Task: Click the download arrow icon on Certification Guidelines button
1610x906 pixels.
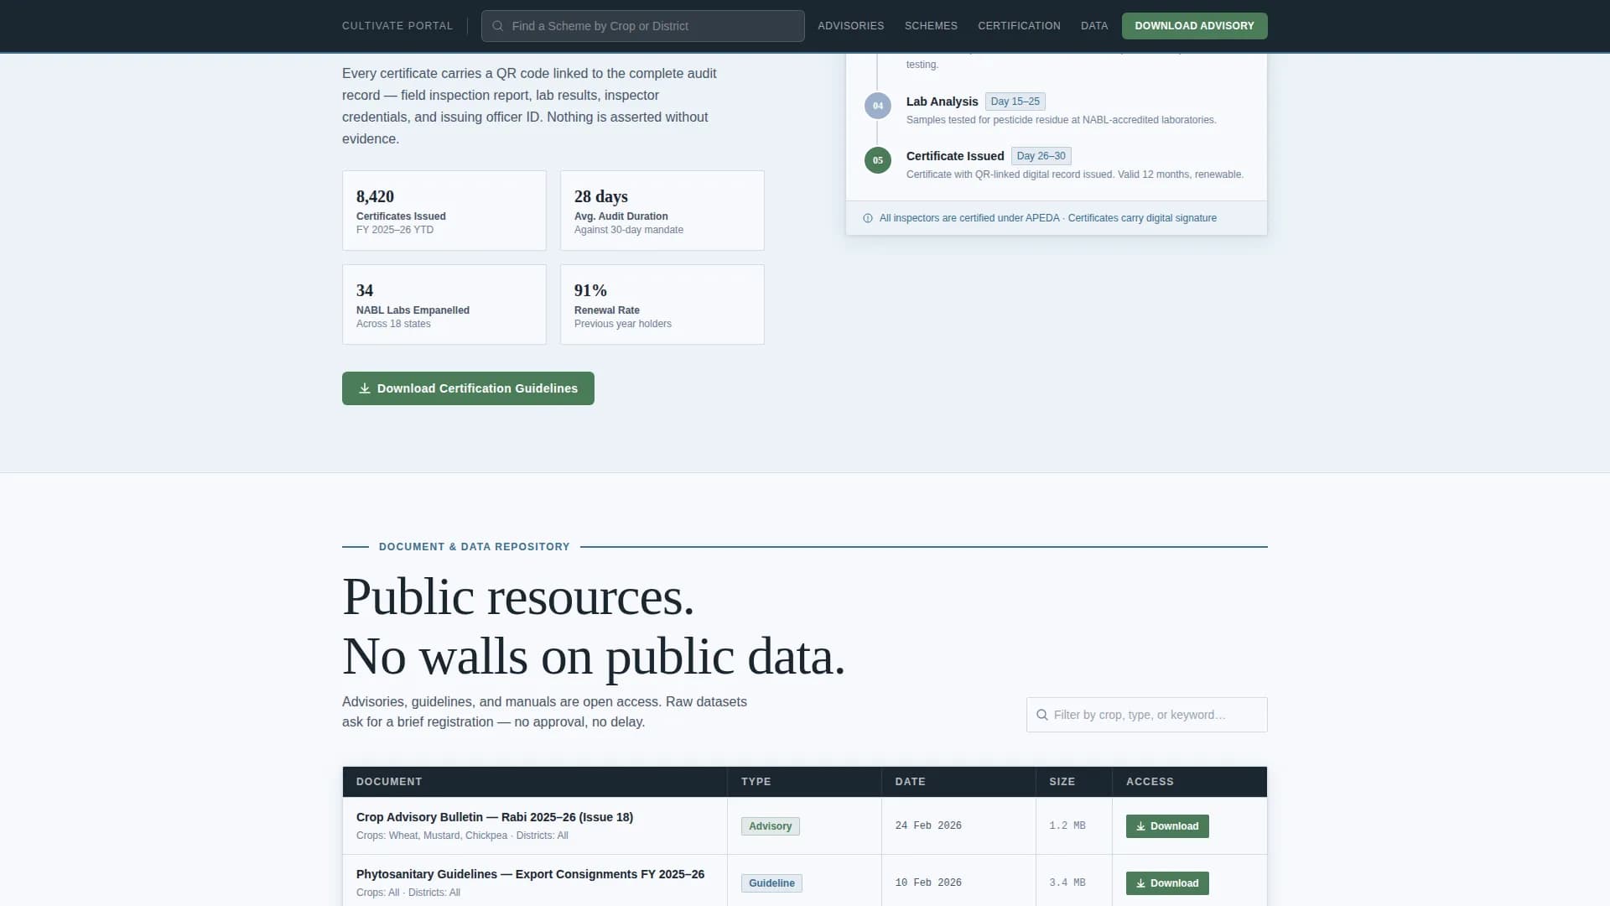Action: (365, 388)
